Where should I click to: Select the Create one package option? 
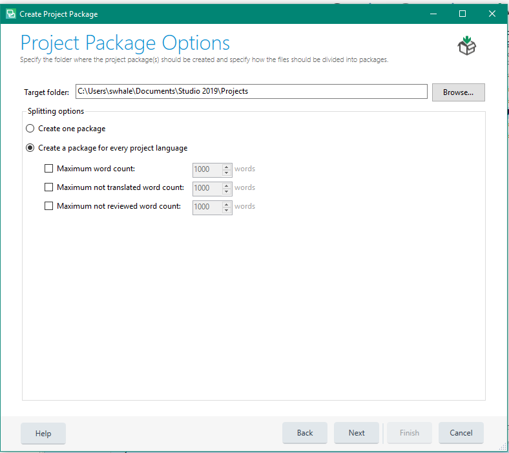[x=30, y=129]
